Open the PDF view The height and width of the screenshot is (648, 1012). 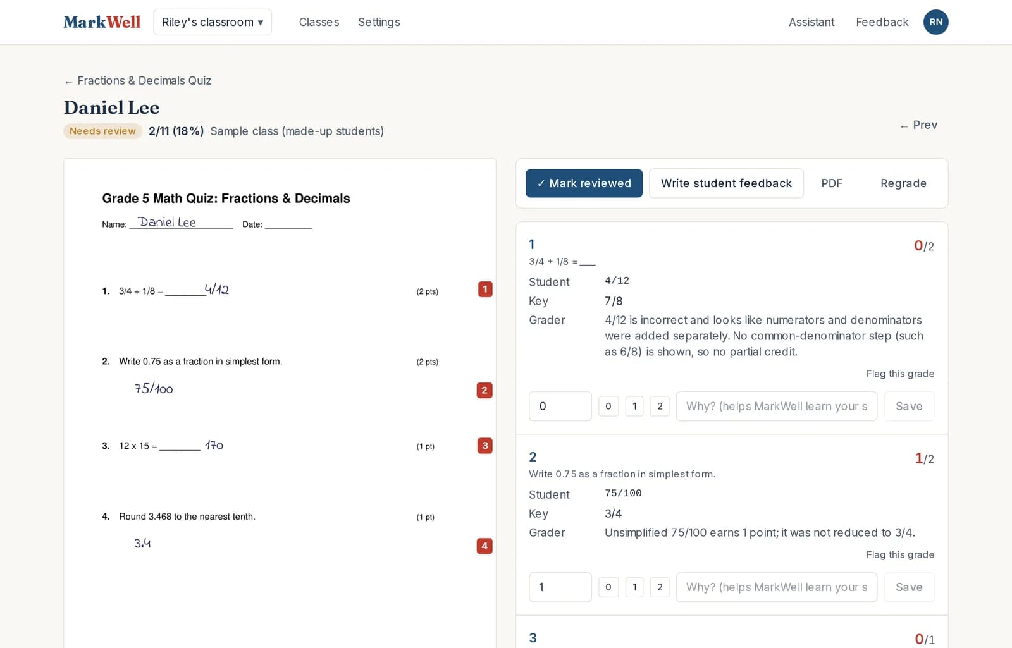832,183
